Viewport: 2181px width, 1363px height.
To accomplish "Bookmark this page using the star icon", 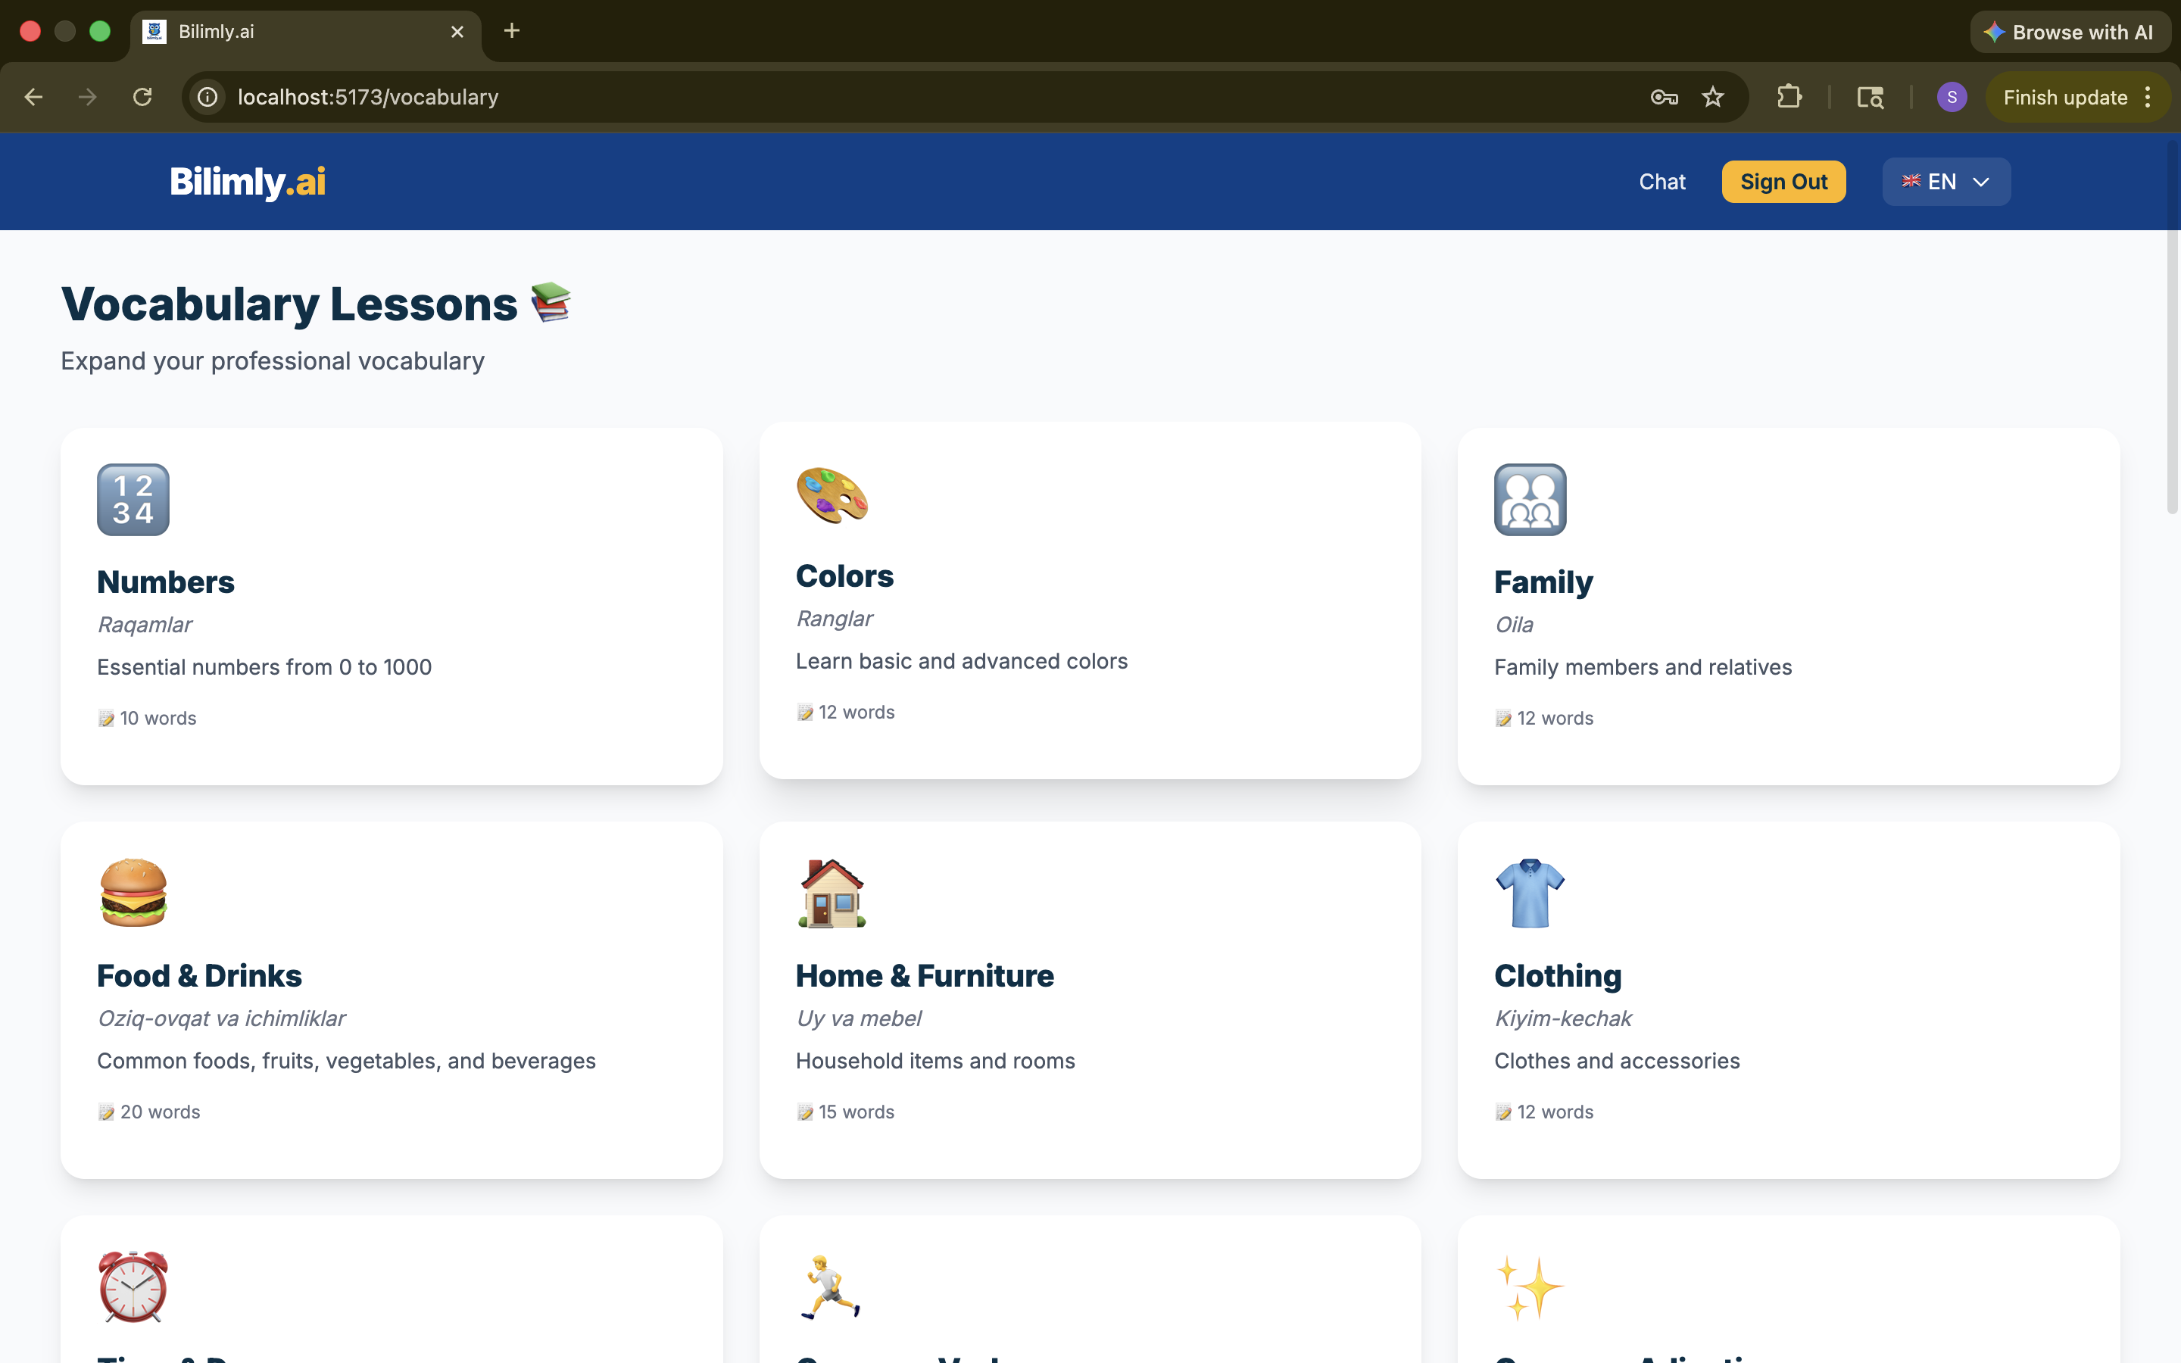I will click(1711, 96).
